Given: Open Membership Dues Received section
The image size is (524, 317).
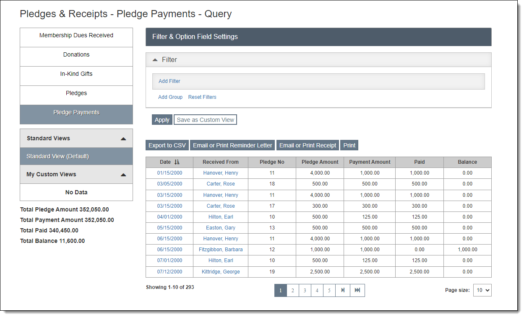Looking at the screenshot, I should point(76,36).
